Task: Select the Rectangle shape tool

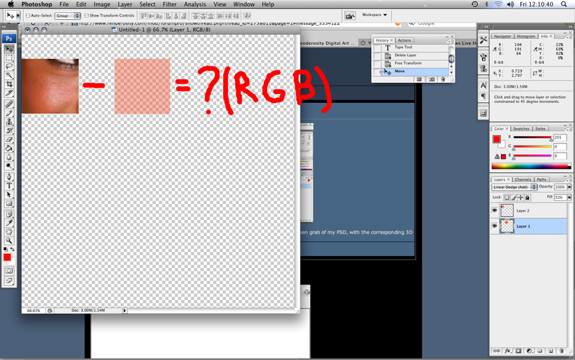Action: [9, 203]
